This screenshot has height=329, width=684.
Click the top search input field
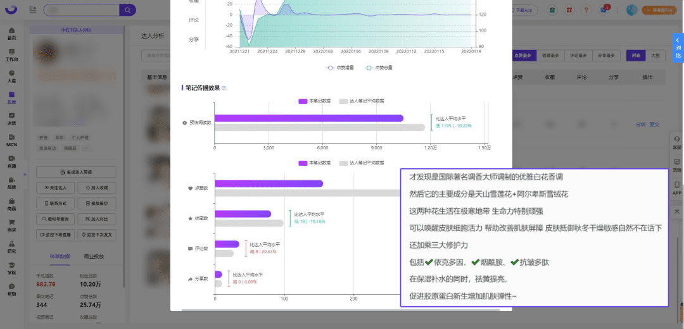pos(80,10)
